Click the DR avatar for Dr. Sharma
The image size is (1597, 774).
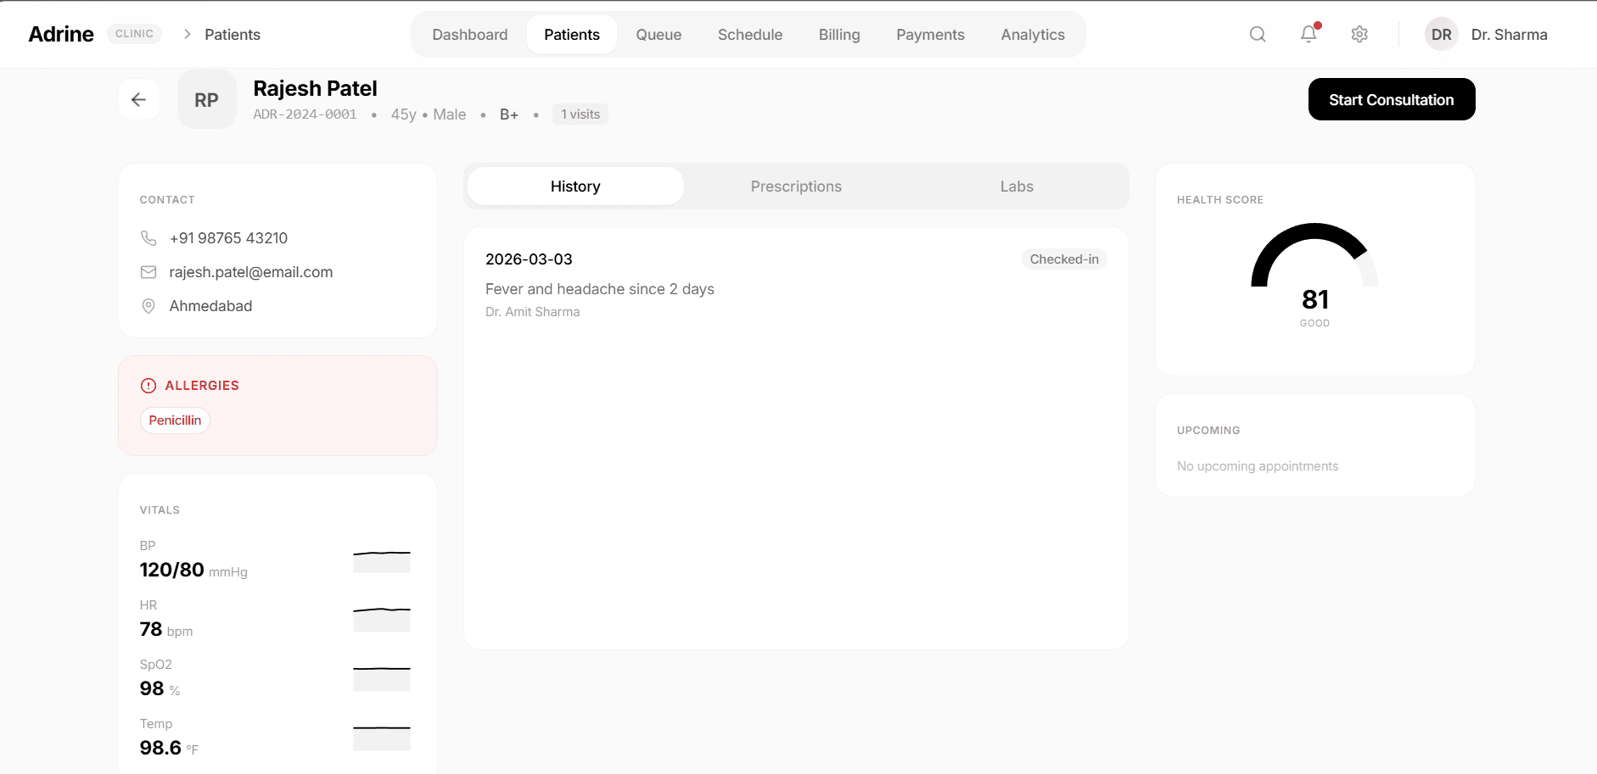coord(1440,34)
